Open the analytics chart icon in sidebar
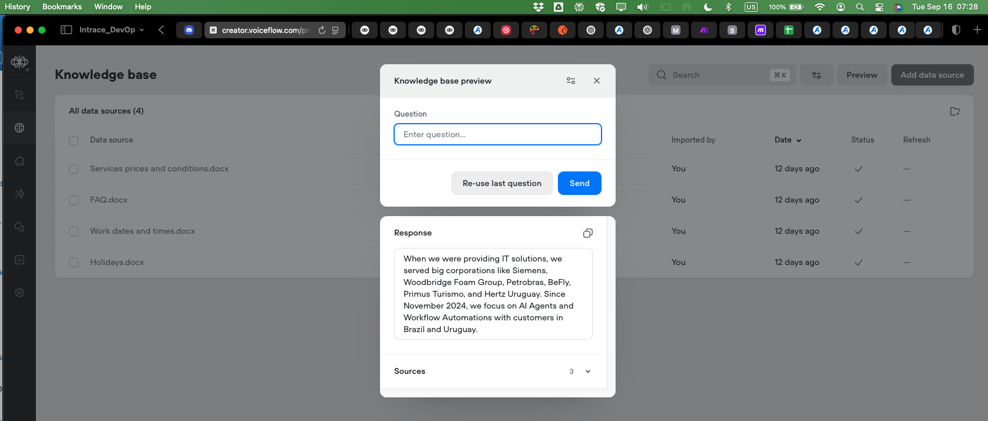Viewport: 988px width, 421px height. 19,260
